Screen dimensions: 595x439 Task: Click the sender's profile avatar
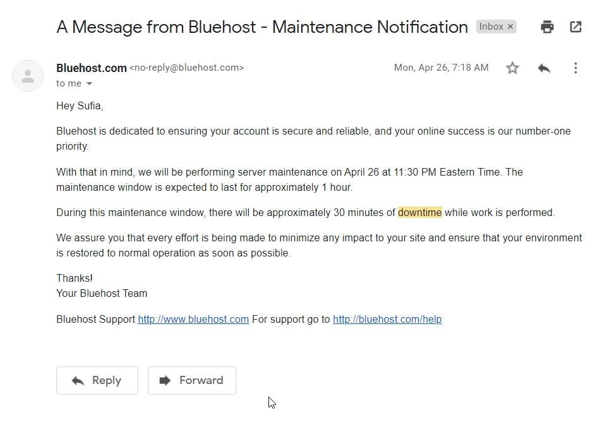coord(28,76)
